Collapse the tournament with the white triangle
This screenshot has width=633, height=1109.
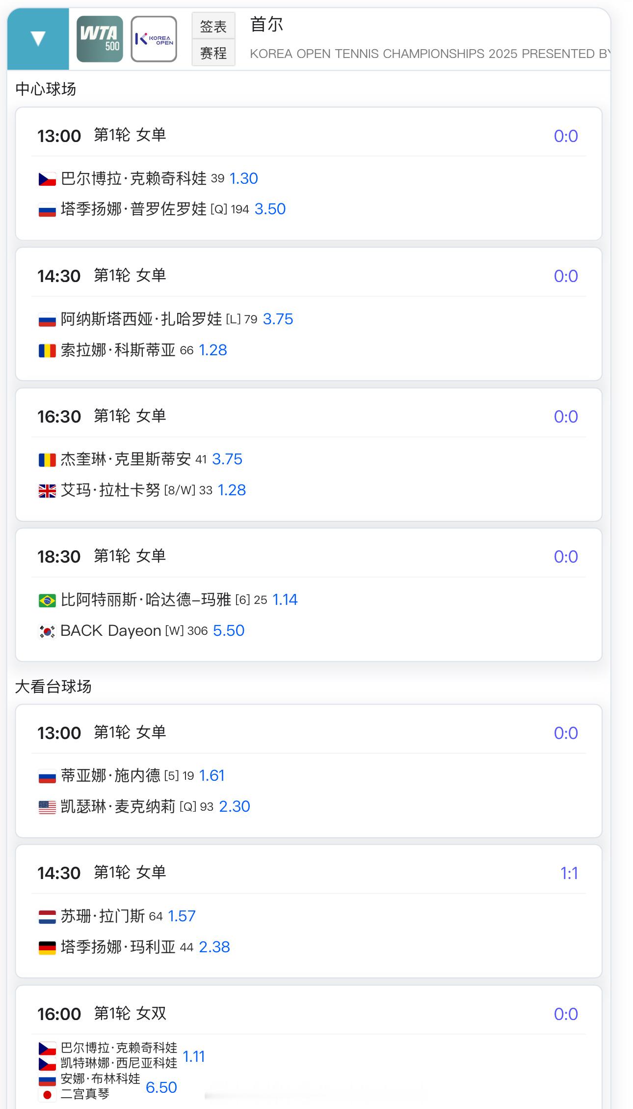38,39
